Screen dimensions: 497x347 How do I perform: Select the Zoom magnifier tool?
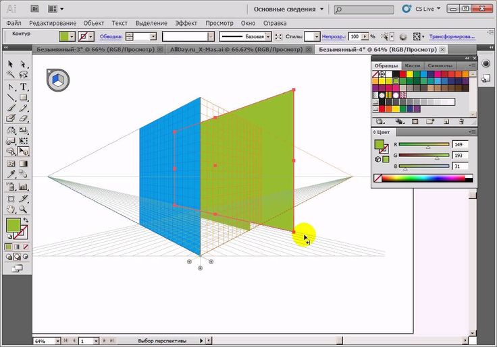(x=23, y=209)
